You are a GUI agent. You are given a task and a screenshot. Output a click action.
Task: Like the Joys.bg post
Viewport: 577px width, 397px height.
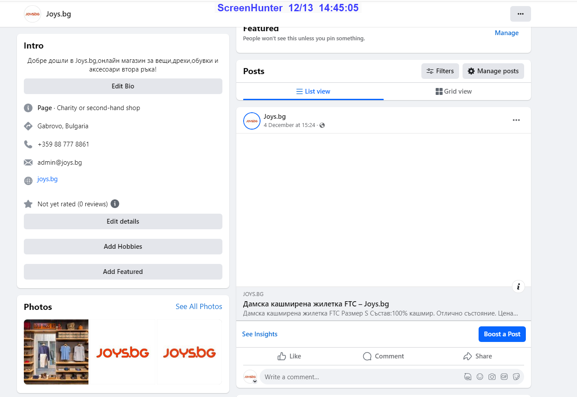(x=289, y=356)
